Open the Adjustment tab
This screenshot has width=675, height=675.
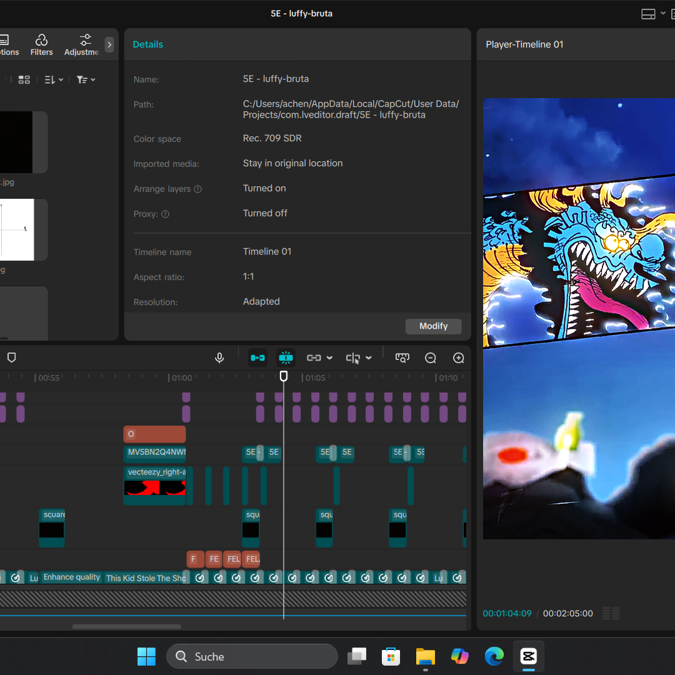pos(82,45)
